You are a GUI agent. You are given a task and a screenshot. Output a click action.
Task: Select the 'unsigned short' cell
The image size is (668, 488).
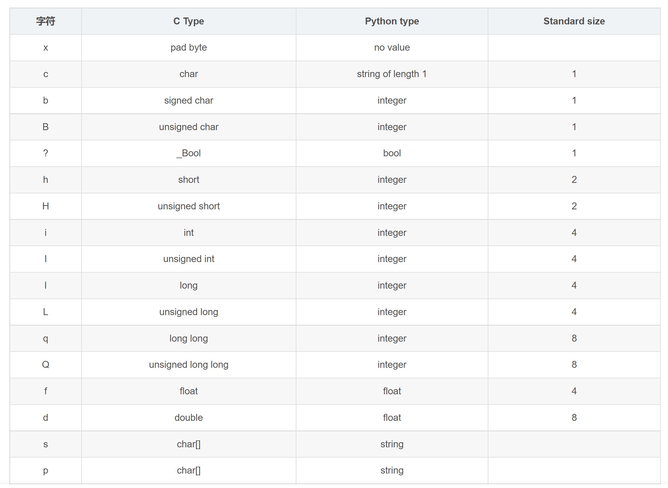[x=189, y=206]
